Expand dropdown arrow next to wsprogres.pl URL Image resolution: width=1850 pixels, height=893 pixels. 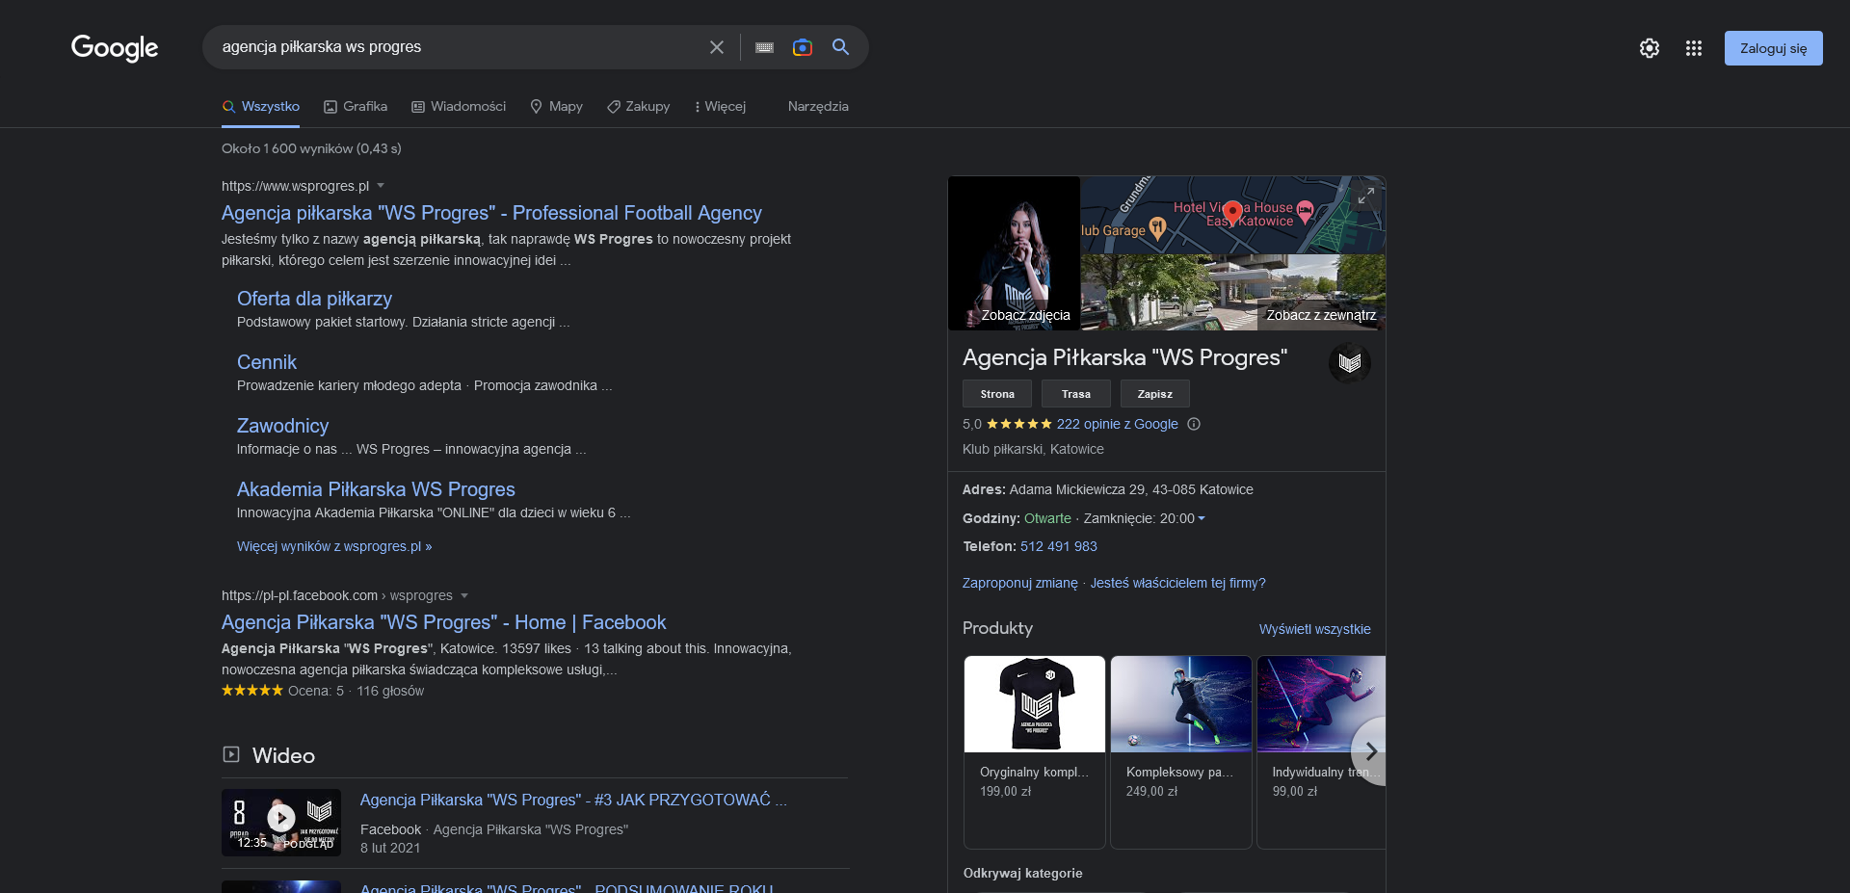coord(381,185)
